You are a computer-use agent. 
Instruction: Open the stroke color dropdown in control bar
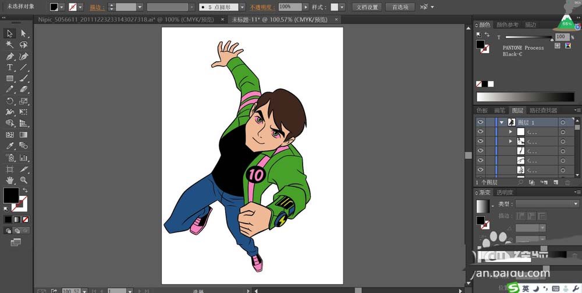[80, 7]
